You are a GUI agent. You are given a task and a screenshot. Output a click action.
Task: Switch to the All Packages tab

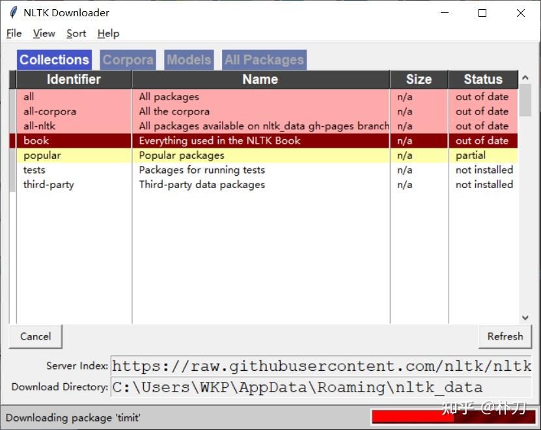tap(264, 59)
